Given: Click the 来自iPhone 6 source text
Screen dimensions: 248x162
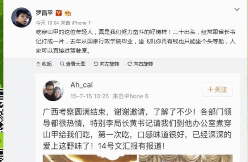Looking at the screenshot, I should point(131,96).
